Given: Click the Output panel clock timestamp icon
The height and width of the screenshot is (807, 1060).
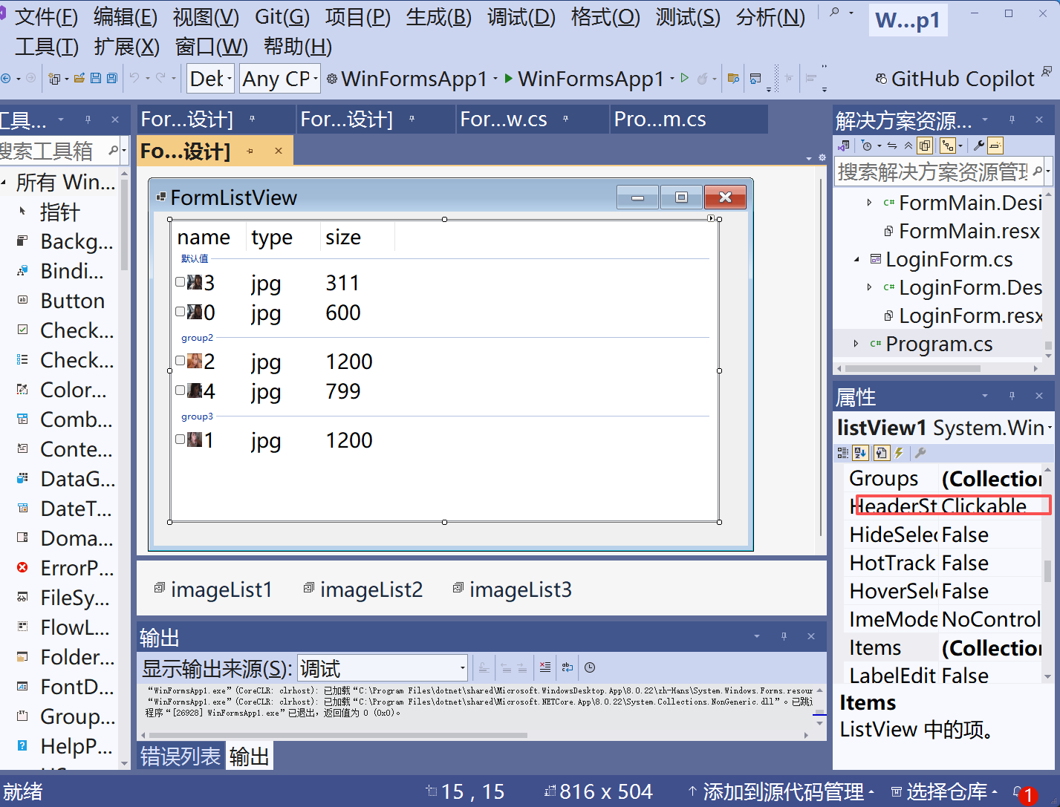Looking at the screenshot, I should pyautogui.click(x=590, y=667).
